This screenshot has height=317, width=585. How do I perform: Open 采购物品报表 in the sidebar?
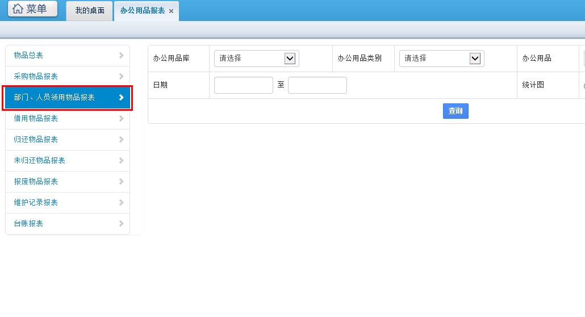click(36, 76)
